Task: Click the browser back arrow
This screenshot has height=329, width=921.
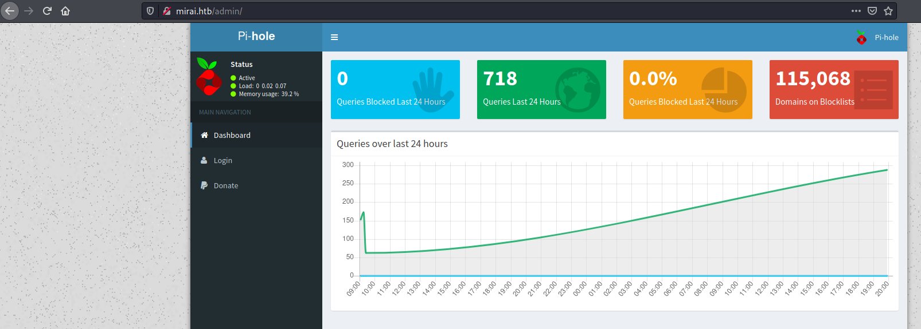Action: pos(10,11)
